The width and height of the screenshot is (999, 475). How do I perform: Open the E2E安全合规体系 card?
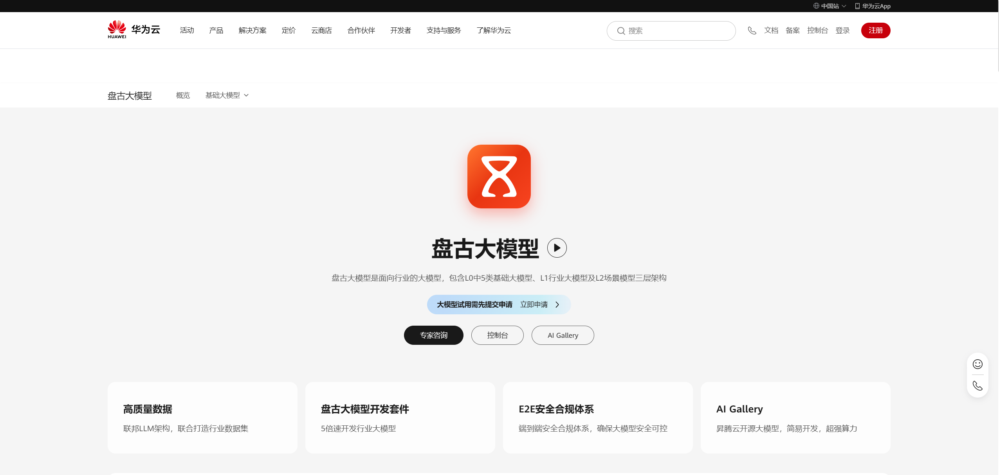(598, 418)
